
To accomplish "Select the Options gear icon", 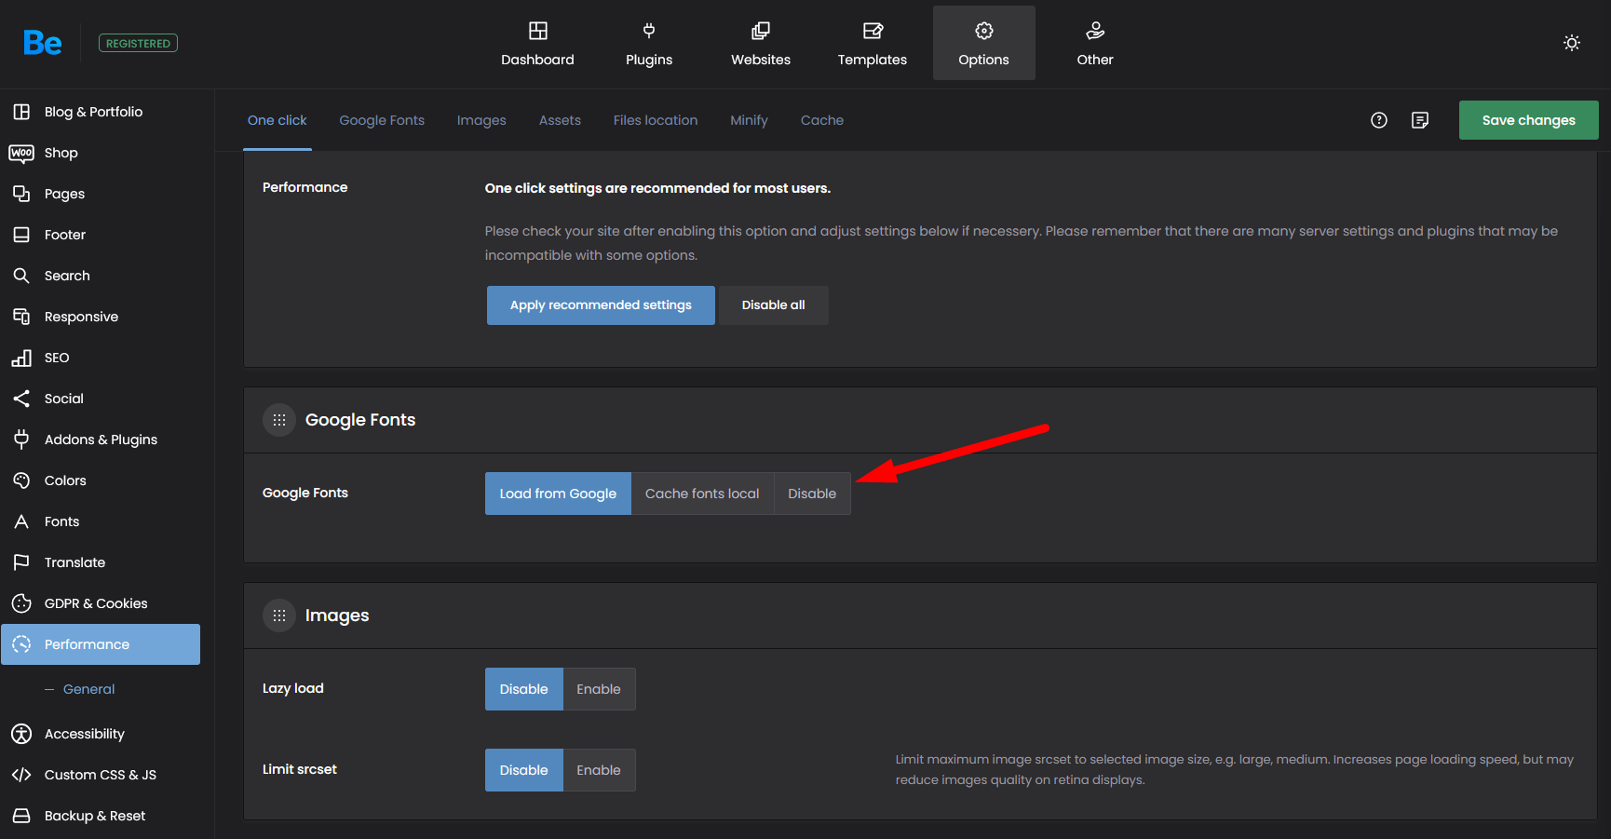I will (x=984, y=31).
